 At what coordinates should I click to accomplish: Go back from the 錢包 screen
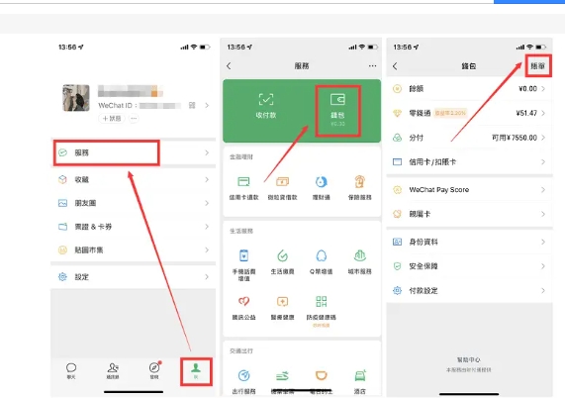tap(395, 66)
